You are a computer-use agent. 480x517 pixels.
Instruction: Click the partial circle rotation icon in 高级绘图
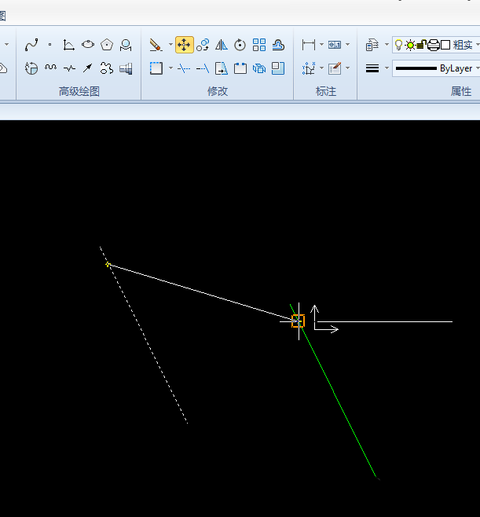pos(31,68)
